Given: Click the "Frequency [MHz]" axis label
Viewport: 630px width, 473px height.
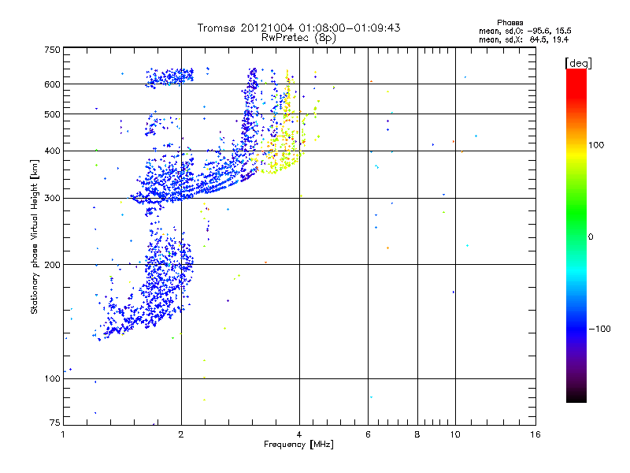Looking at the screenshot, I should pos(298,445).
